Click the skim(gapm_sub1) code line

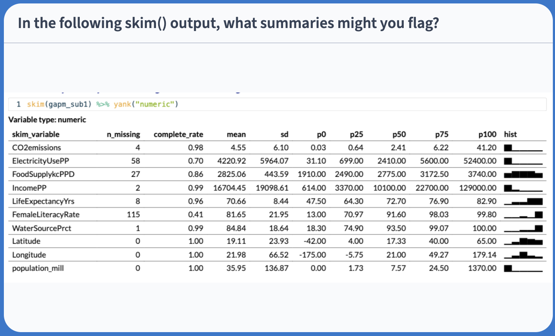click(103, 104)
